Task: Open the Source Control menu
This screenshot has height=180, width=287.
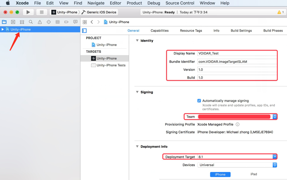Action: pos(180,3)
